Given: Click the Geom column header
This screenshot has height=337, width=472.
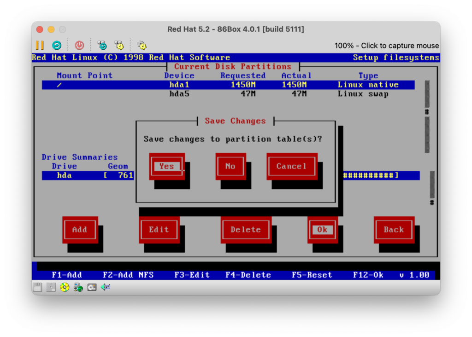Looking at the screenshot, I should point(118,166).
